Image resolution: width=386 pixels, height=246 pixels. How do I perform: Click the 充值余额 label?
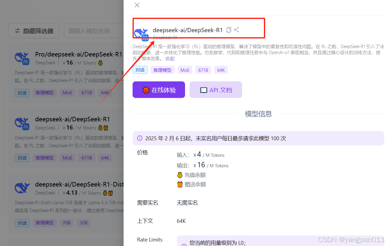point(195,175)
